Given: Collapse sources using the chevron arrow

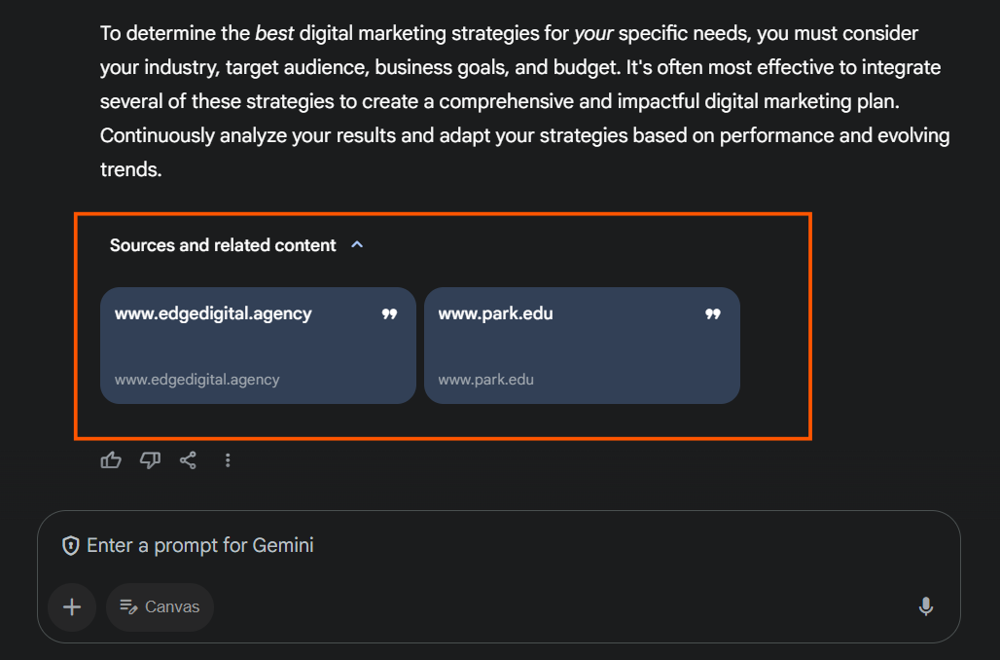Looking at the screenshot, I should 357,245.
